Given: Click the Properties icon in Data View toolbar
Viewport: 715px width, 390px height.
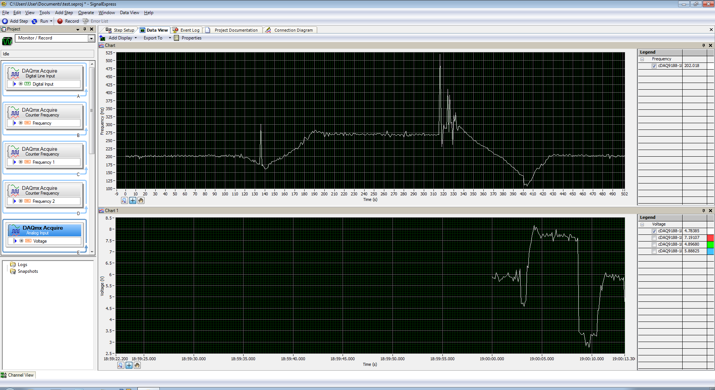Looking at the screenshot, I should click(177, 38).
